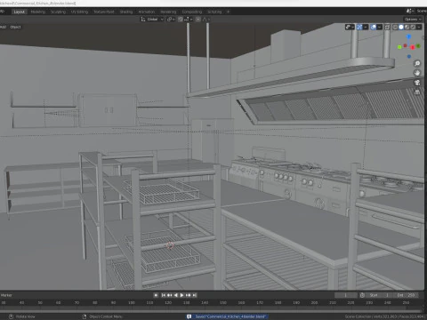This screenshot has width=427, height=320.
Task: Open the Modeling workspace tab
Action: tap(38, 12)
